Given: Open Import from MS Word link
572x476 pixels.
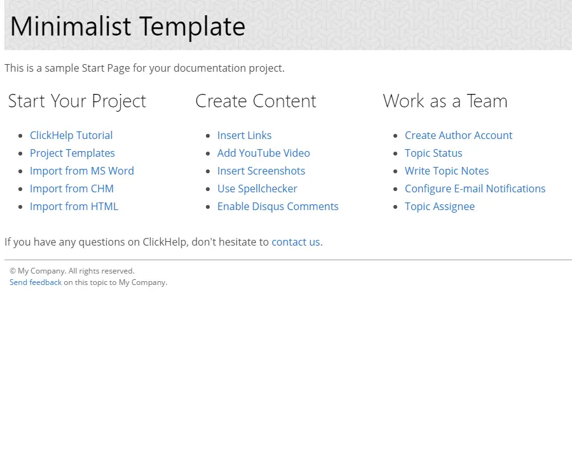Looking at the screenshot, I should (82, 171).
